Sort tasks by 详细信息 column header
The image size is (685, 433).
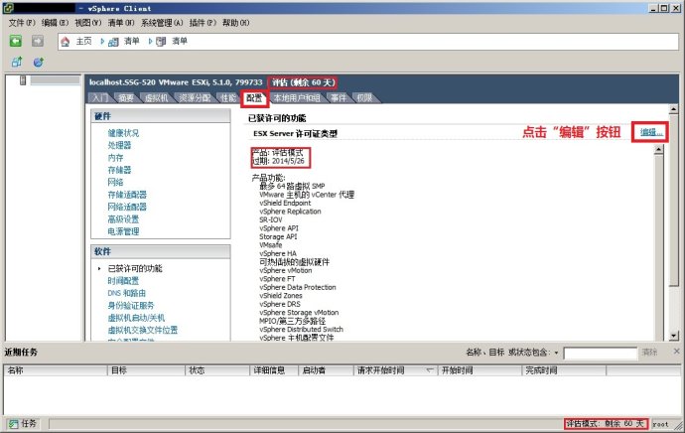coord(274,370)
